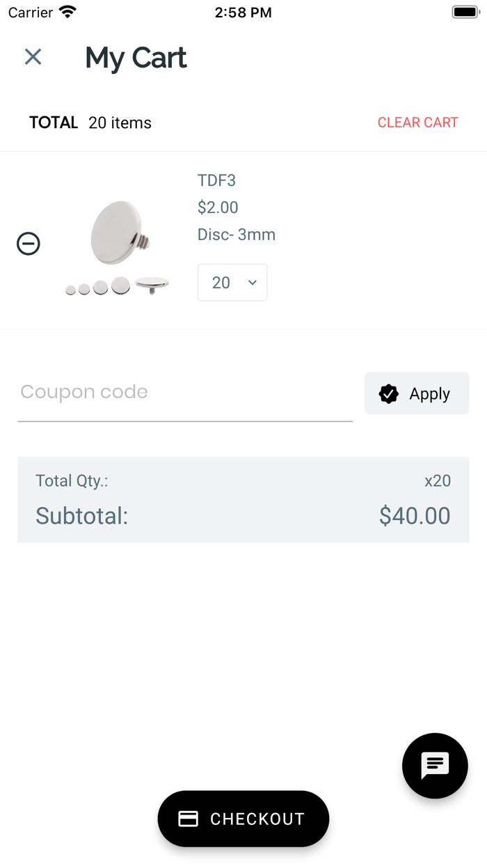Open the quantity dropdown showing 20
Viewport: 487px width, 866px height.
pos(232,282)
